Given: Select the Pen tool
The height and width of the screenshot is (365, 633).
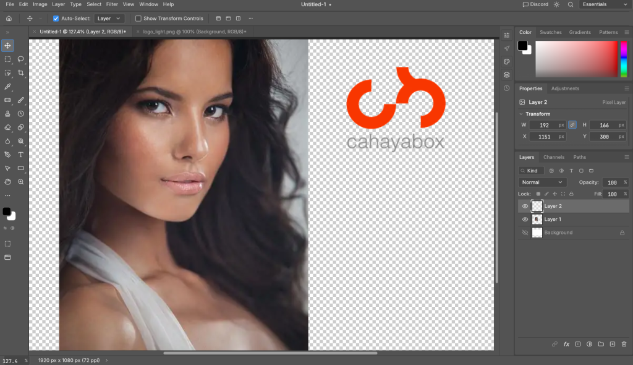Looking at the screenshot, I should point(7,155).
